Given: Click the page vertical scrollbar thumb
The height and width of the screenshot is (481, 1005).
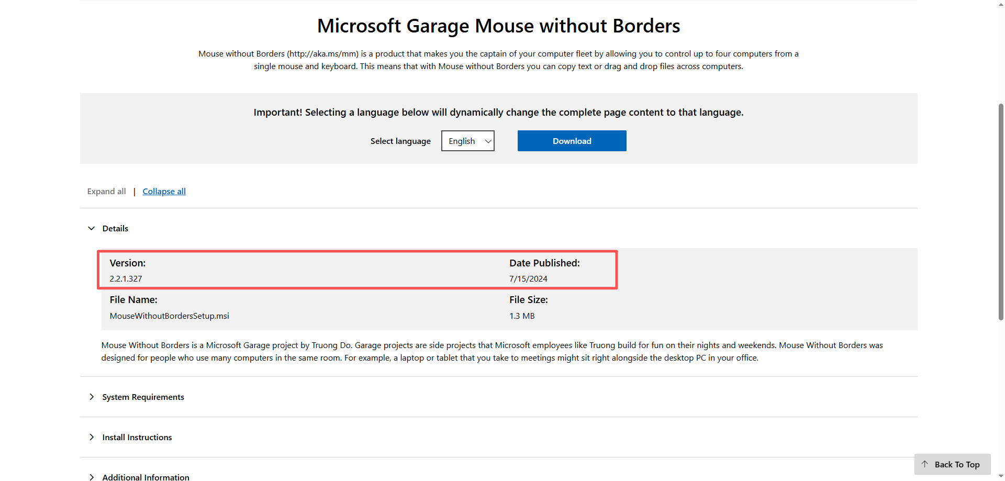Looking at the screenshot, I should click(1001, 212).
